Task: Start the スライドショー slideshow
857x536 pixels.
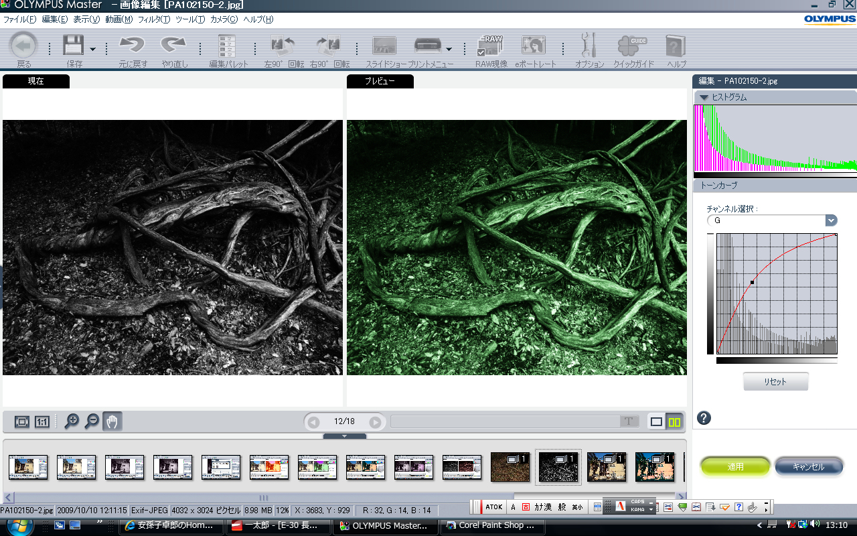Action: [x=385, y=46]
